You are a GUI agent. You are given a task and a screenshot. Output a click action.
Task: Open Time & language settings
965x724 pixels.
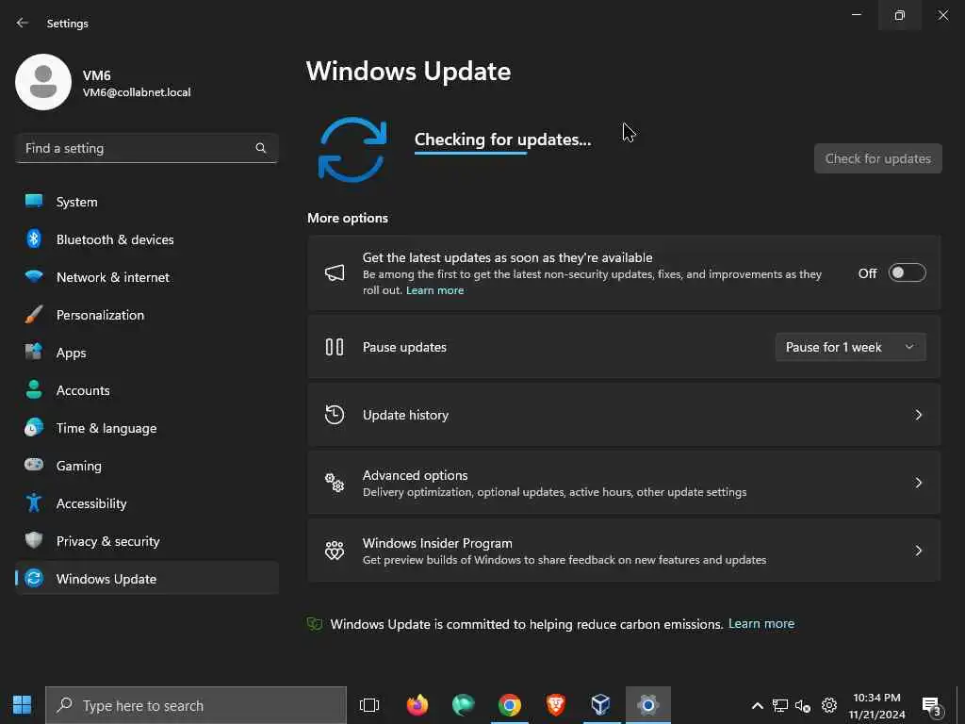pos(147,428)
